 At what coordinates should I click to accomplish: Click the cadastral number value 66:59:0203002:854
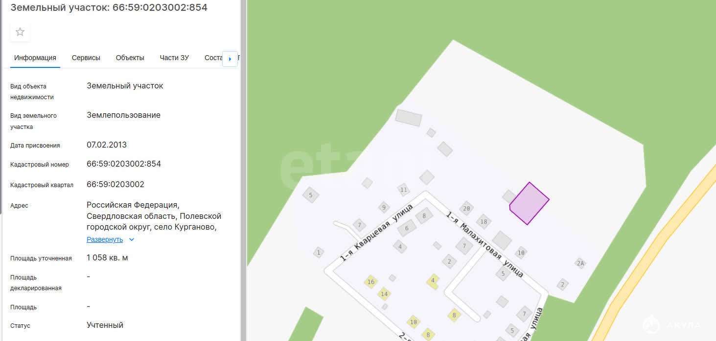[x=124, y=164]
